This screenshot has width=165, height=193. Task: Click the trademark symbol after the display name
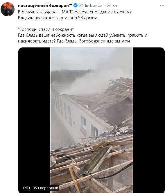71,5
